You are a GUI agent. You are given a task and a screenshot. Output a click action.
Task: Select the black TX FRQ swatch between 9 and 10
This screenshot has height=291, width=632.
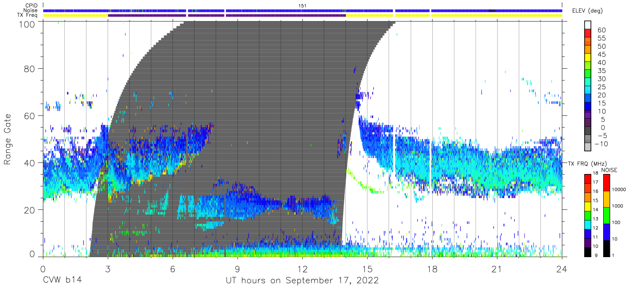(587, 251)
